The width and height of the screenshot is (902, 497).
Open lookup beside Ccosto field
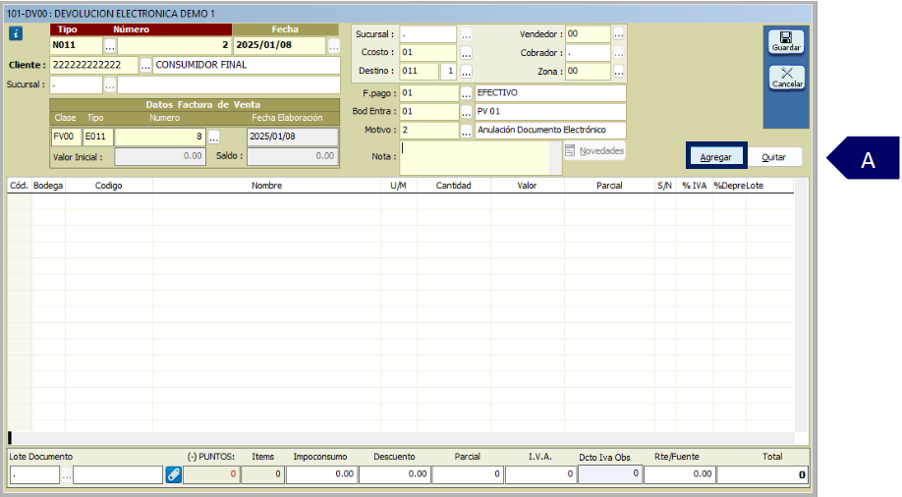(x=466, y=53)
